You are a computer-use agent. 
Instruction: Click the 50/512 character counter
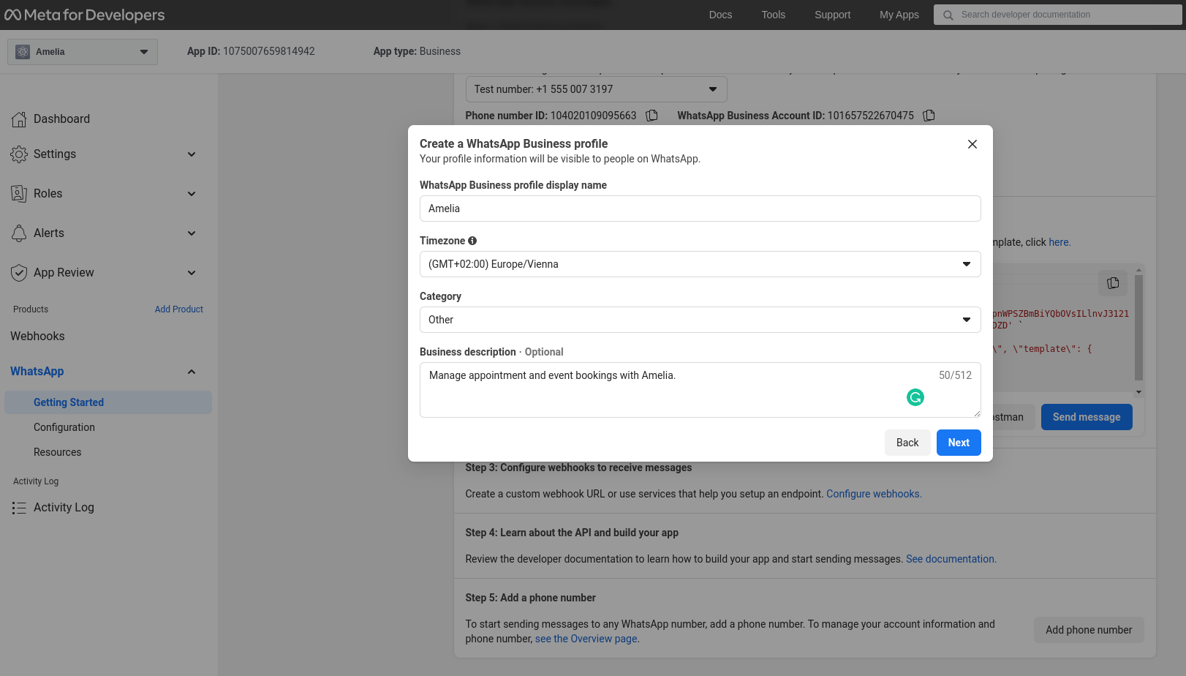[x=955, y=375]
